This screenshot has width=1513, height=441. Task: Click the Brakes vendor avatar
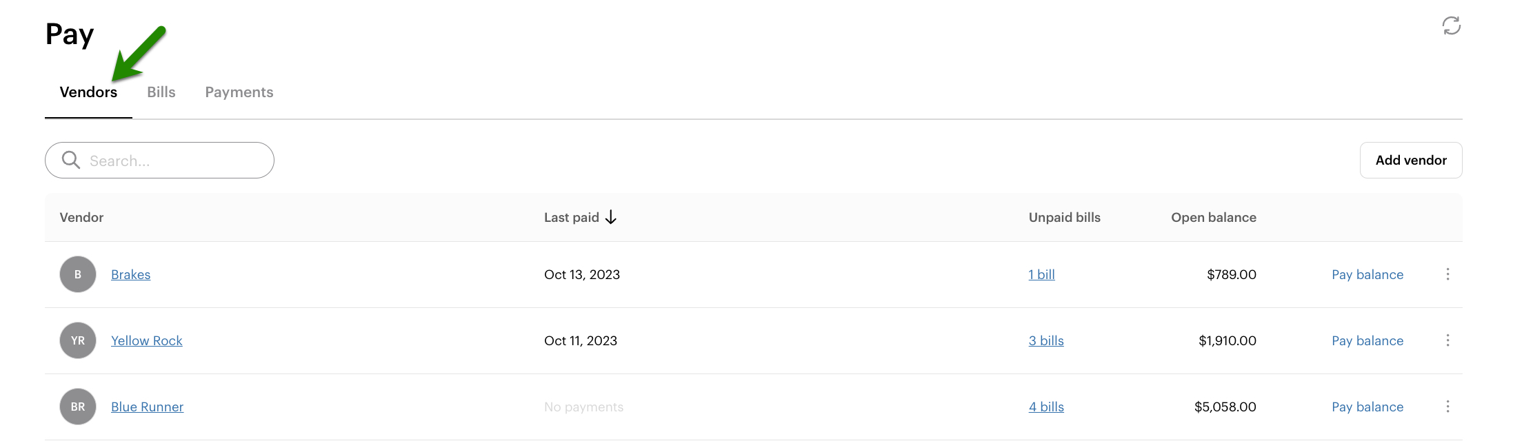78,274
